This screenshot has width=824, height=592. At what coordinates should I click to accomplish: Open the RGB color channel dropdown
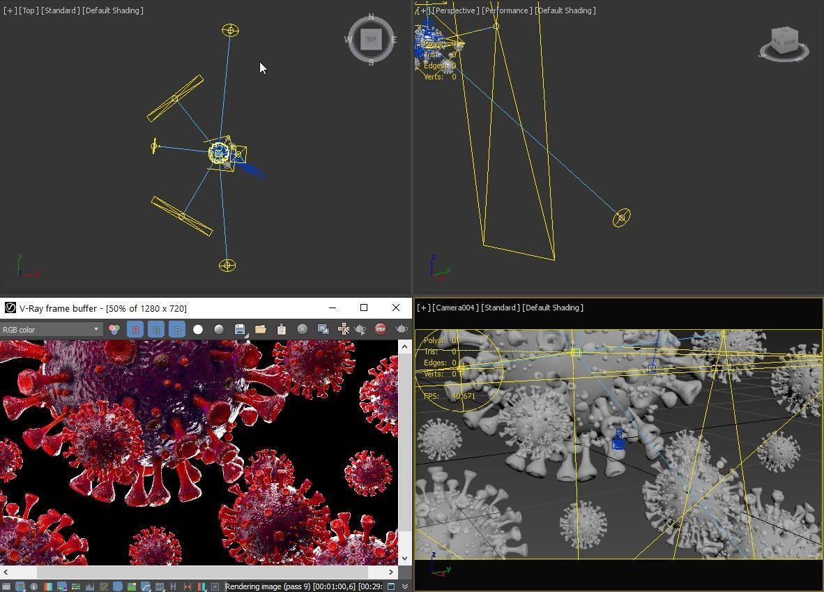coord(50,330)
